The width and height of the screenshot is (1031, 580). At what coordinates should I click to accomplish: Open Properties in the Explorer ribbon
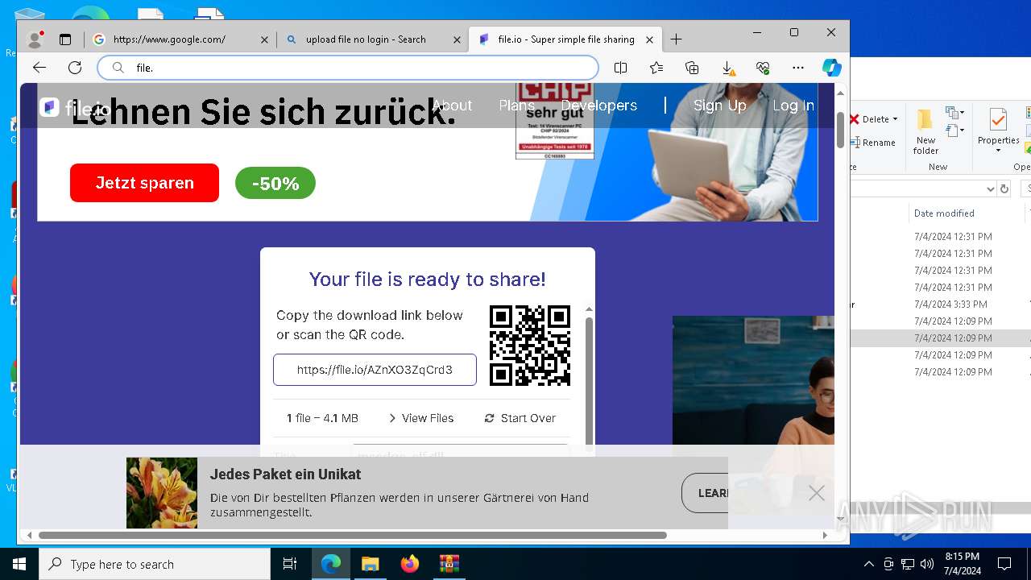click(998, 131)
